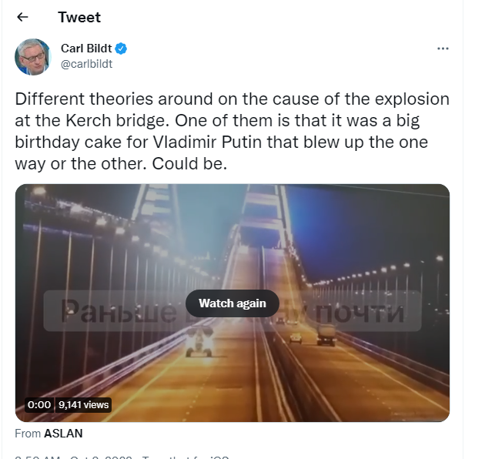Click the Tweet page header title

[79, 18]
